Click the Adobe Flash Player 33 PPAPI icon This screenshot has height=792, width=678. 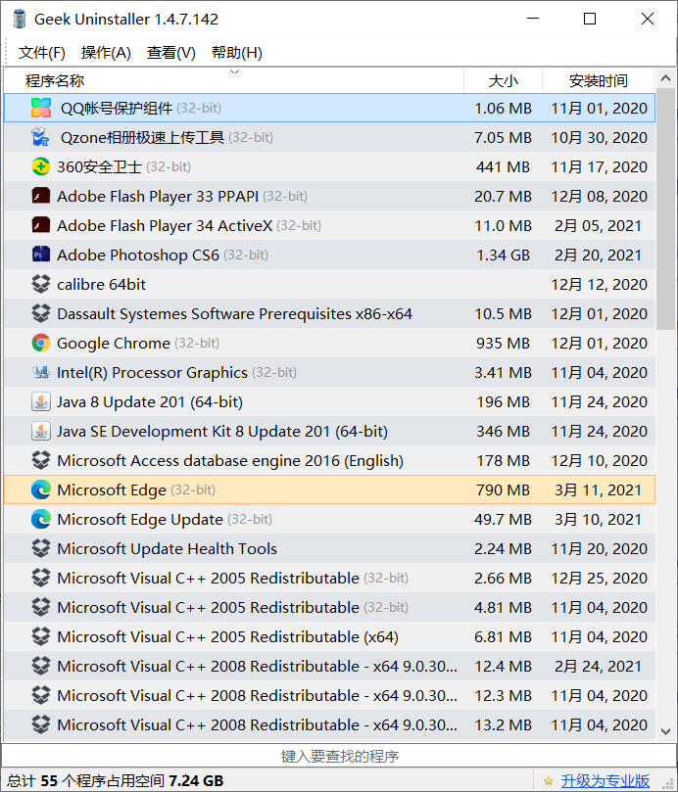[x=41, y=196]
